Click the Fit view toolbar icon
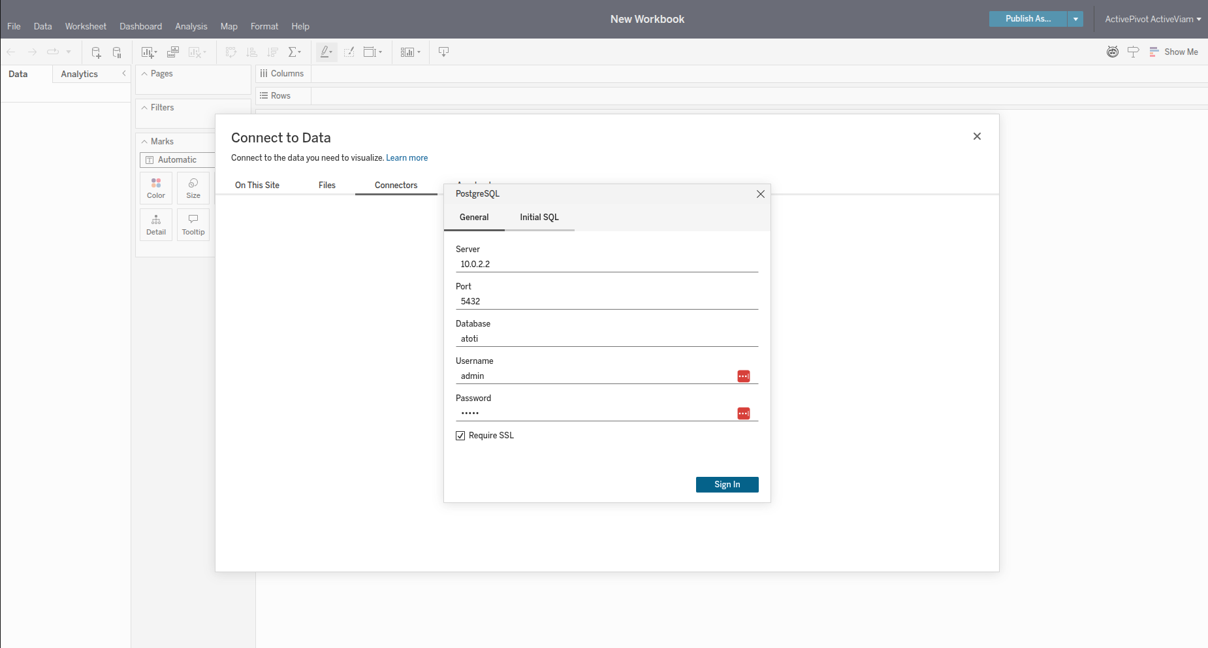 click(x=372, y=52)
